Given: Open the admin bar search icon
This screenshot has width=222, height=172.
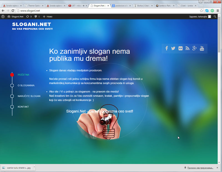Looking at the screenshot, I should [215, 17].
